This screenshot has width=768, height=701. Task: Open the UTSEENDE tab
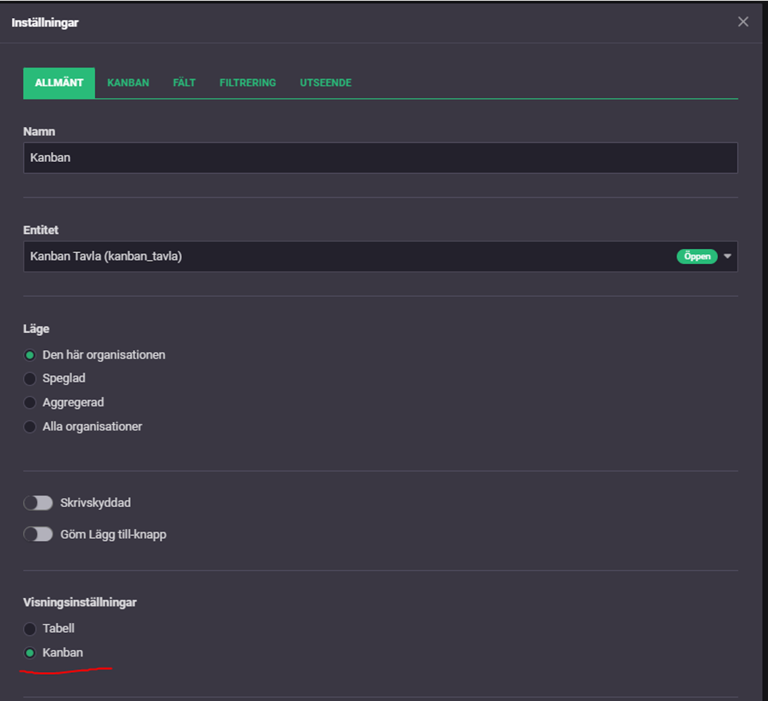326,83
